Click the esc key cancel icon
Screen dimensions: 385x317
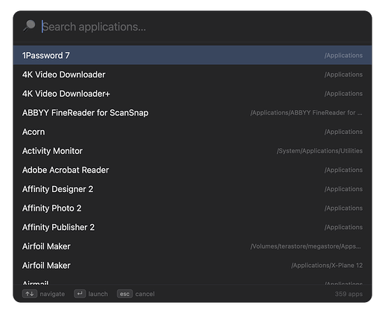pyautogui.click(x=124, y=294)
